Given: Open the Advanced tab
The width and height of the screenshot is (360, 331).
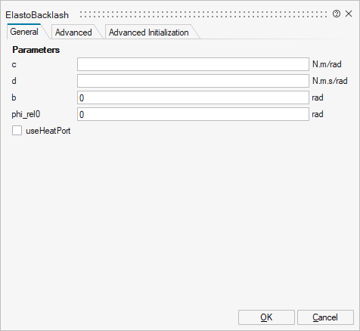Looking at the screenshot, I should (x=73, y=32).
